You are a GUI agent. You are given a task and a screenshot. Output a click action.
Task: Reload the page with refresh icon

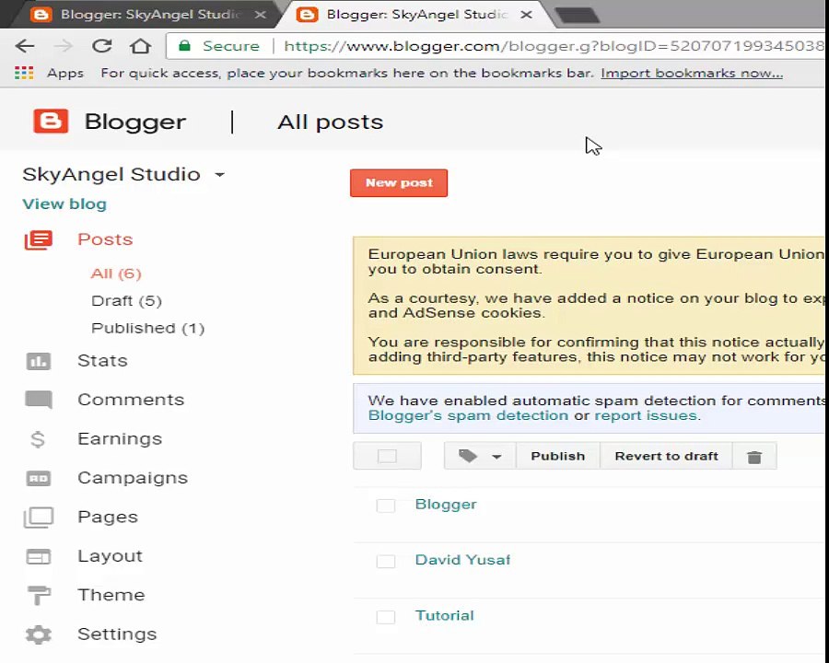pyautogui.click(x=101, y=46)
